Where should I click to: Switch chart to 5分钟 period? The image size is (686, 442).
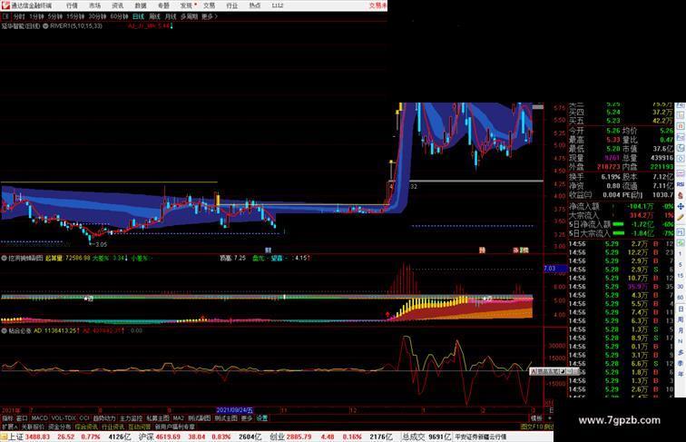tap(55, 16)
